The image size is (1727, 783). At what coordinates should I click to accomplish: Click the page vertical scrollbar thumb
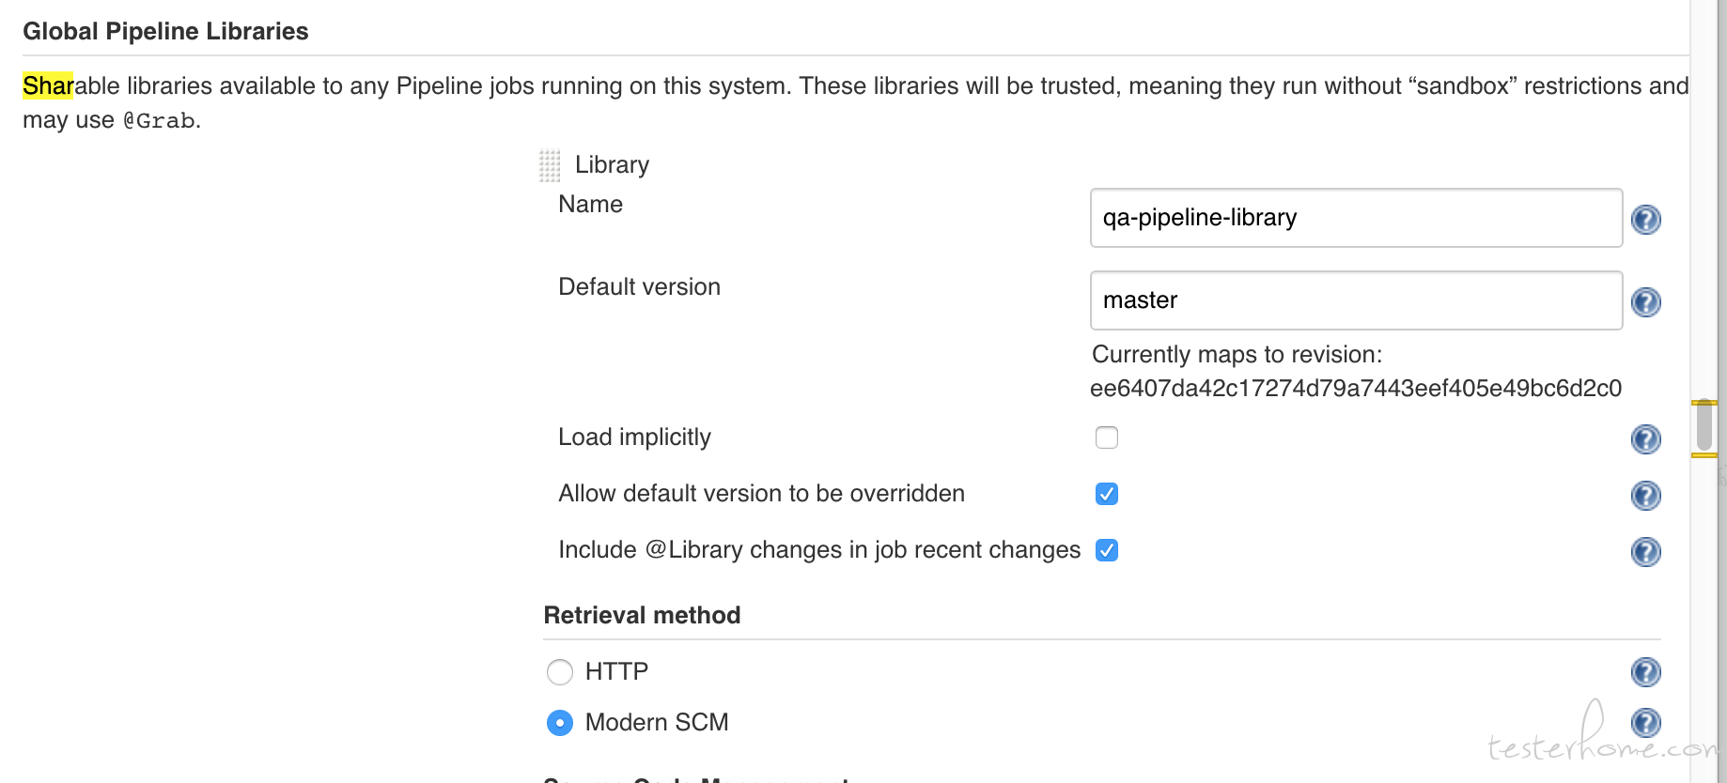pos(1704,427)
